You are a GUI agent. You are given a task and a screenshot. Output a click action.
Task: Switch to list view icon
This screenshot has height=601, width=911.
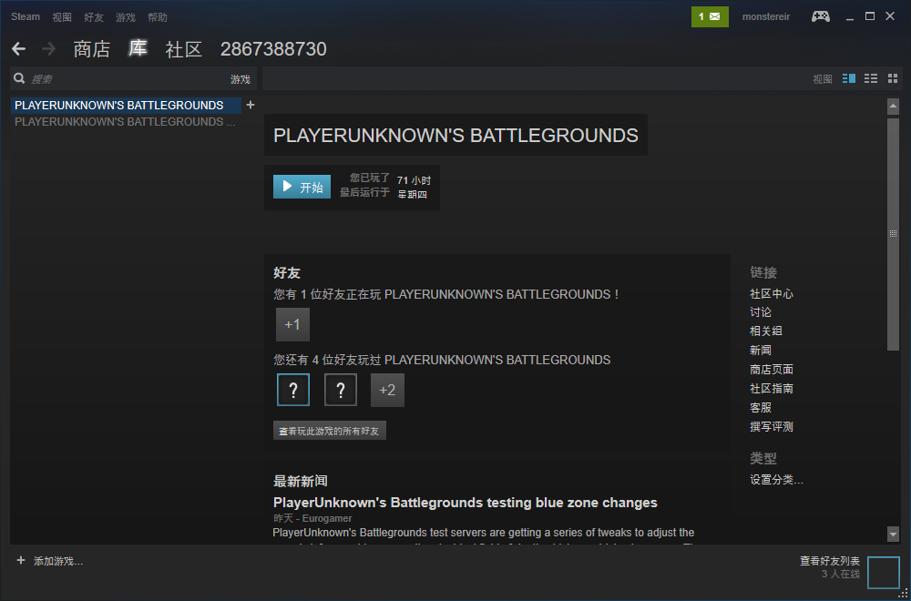pos(870,78)
